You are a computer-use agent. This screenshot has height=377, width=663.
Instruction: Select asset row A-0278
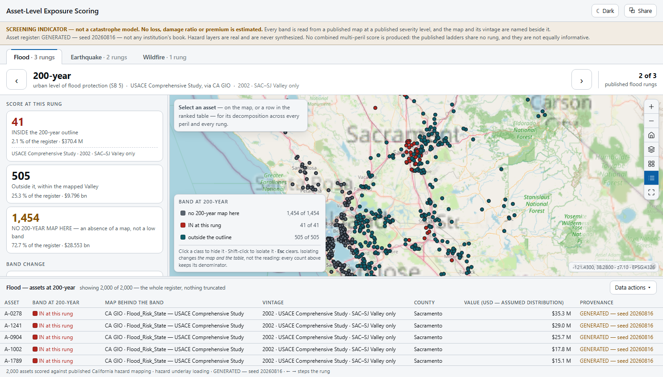coord(331,314)
